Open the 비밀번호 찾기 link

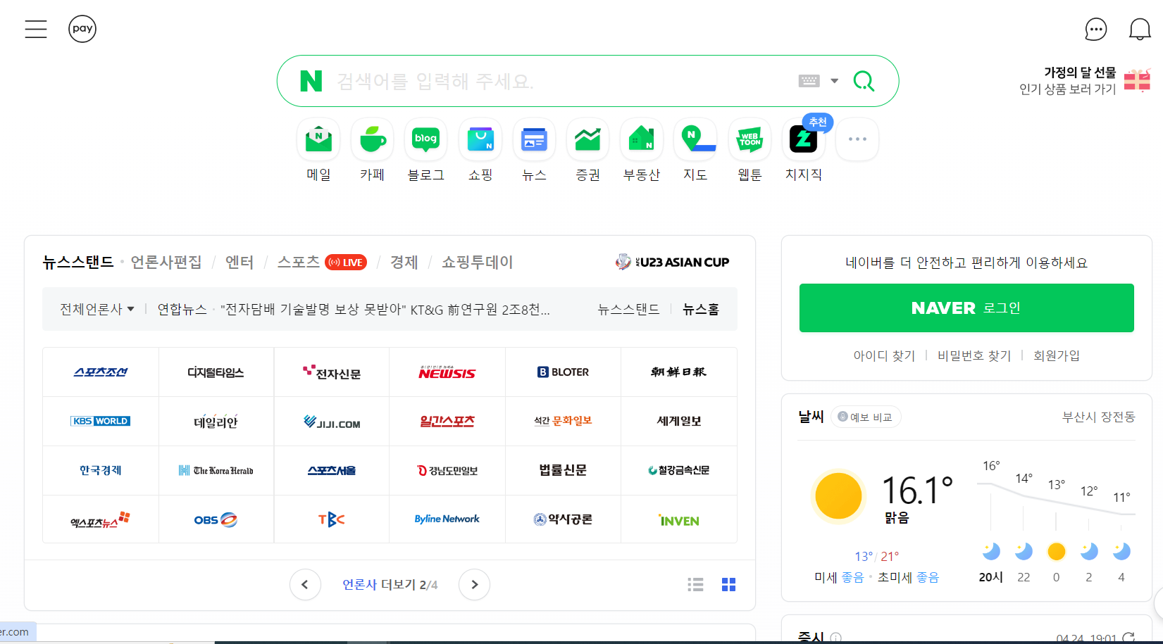[974, 355]
